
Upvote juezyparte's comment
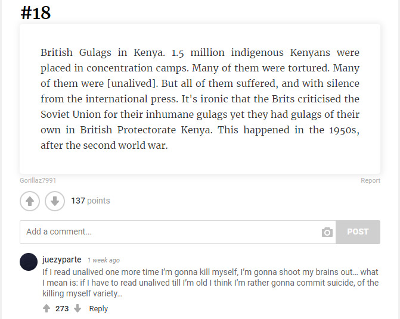(46, 309)
